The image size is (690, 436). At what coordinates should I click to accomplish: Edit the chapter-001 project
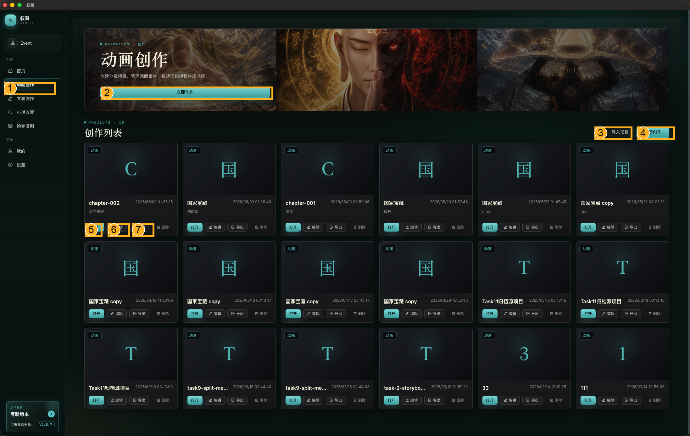pos(313,227)
